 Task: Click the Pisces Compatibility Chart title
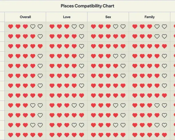pyautogui.click(x=87, y=6)
